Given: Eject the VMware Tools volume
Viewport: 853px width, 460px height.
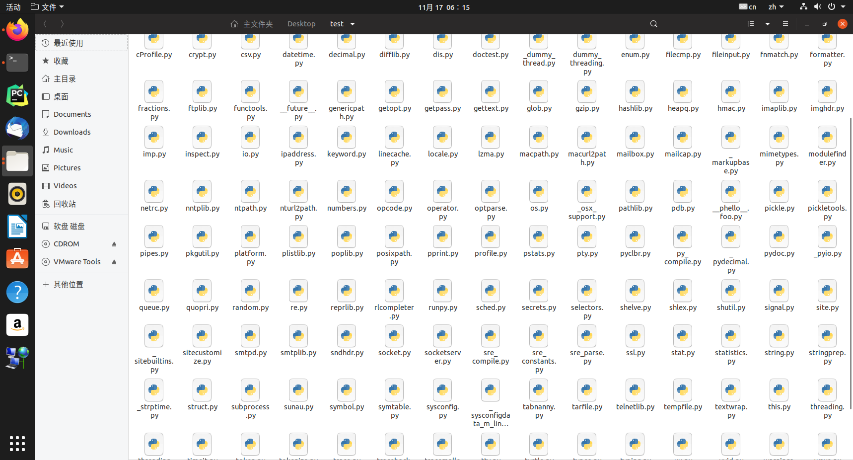Looking at the screenshot, I should tap(114, 262).
